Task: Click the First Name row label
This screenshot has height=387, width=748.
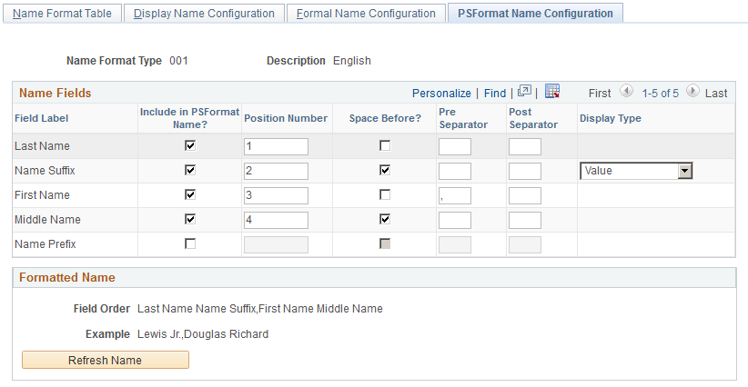Action: (42, 195)
